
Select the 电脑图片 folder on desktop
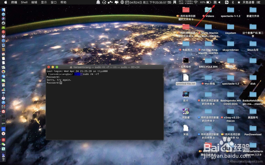(x=186, y=46)
